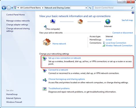Image resolution: width=136 pixels, height=108 pixels.
Task: Open Troubleshoot problems link
Action: point(59,88)
